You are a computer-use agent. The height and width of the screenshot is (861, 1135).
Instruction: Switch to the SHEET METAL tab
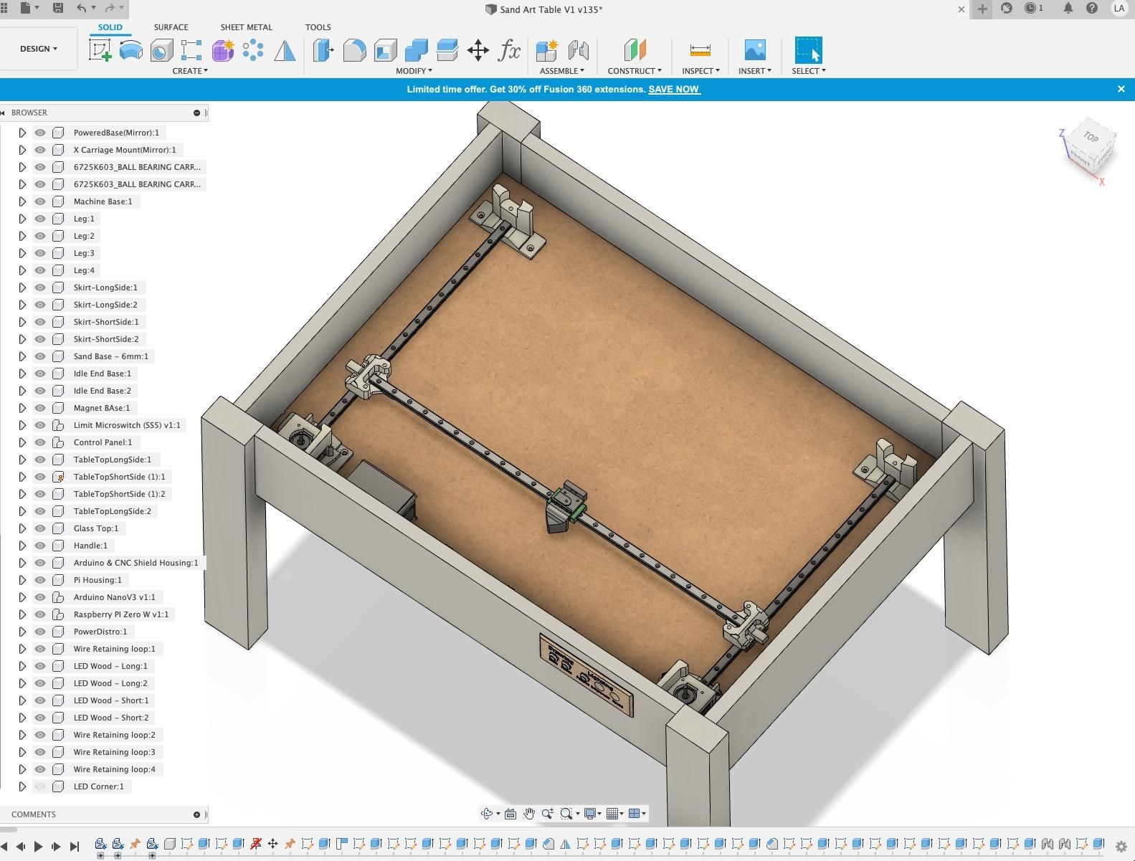(x=246, y=27)
